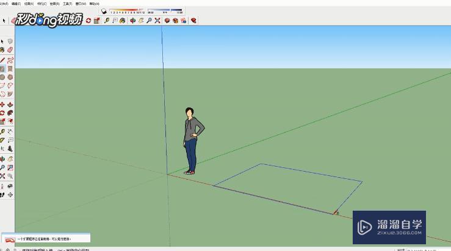Select the Zoom Window tool
This screenshot has height=251, width=451.
10,167
